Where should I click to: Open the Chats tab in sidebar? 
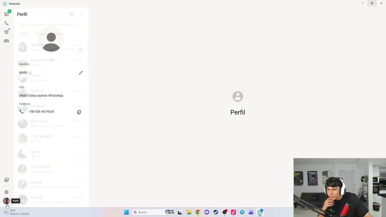pyautogui.click(x=6, y=14)
